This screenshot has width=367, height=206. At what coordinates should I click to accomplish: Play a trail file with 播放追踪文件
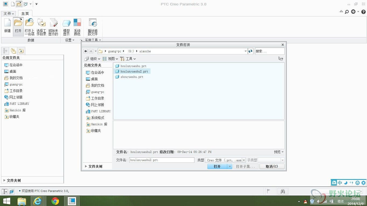coord(93,27)
